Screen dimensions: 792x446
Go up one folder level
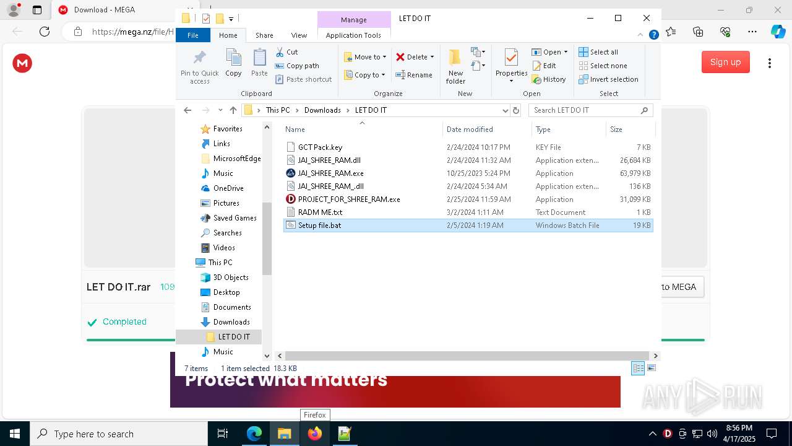click(x=233, y=110)
